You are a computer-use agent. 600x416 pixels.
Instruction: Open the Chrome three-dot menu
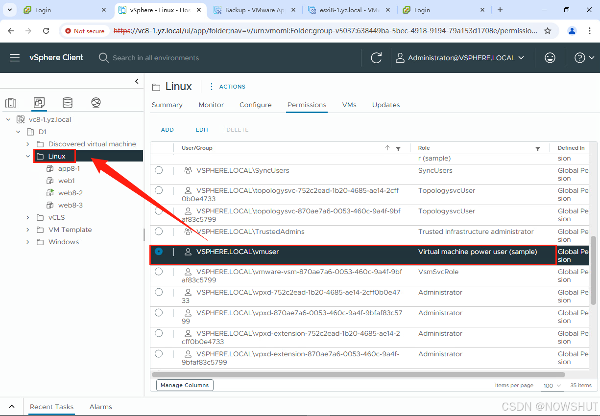589,31
